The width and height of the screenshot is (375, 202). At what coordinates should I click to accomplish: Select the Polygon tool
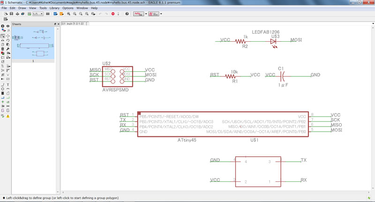[x=8, y=93]
